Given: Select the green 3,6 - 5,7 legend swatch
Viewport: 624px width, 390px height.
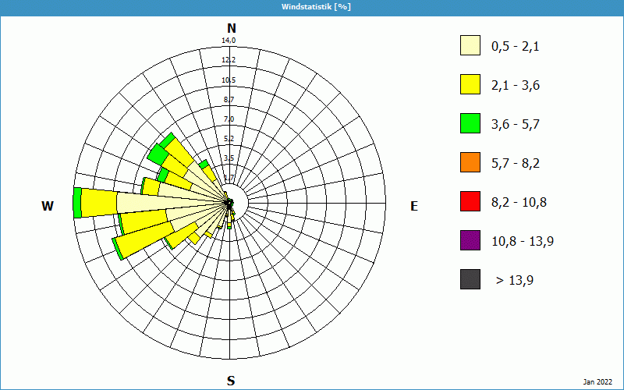Looking at the screenshot, I should coord(470,123).
